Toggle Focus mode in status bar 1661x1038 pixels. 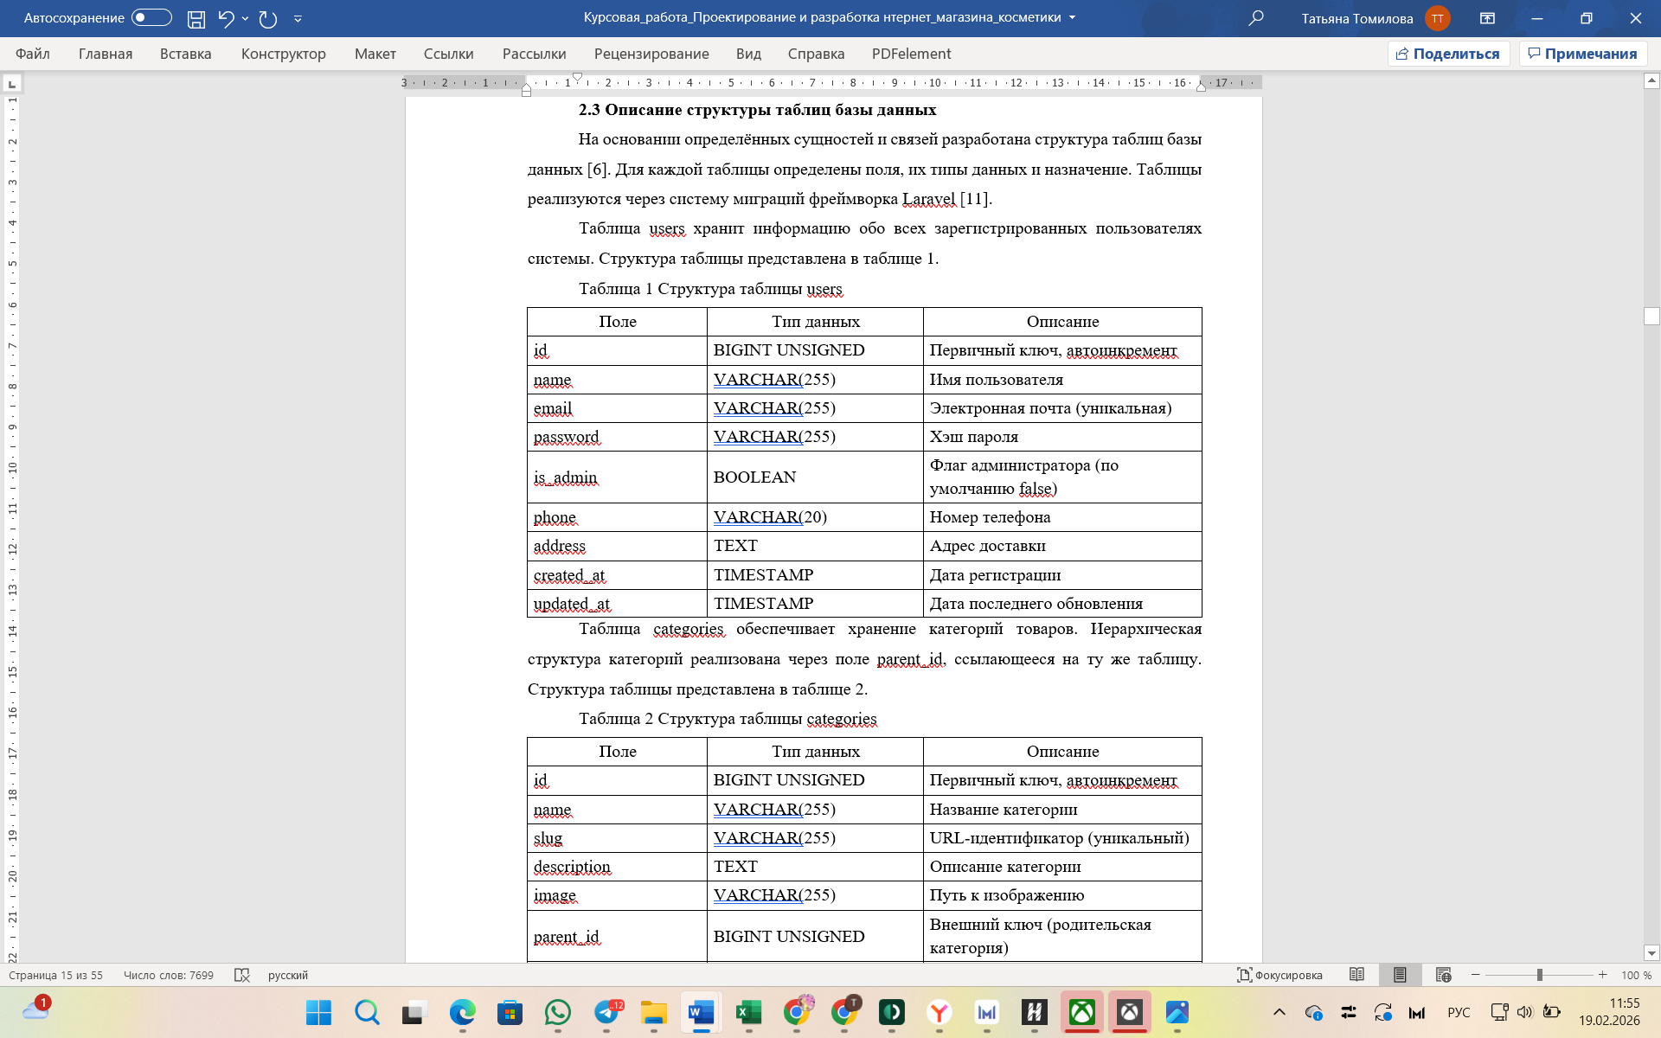pyautogui.click(x=1279, y=975)
